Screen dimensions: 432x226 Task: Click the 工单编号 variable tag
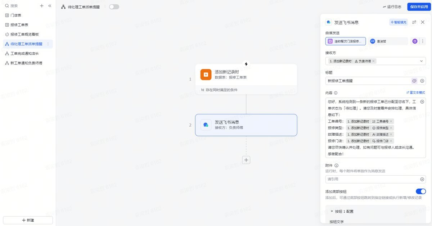click(x=370, y=121)
